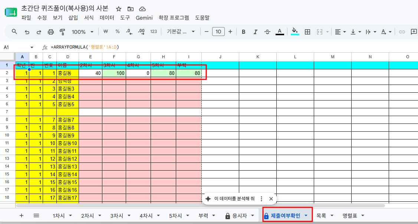Redo the last action
The height and width of the screenshot is (224, 418).
click(39, 32)
